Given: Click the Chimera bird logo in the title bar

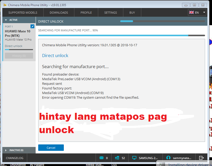Looking at the screenshot, I should tap(5, 5).
